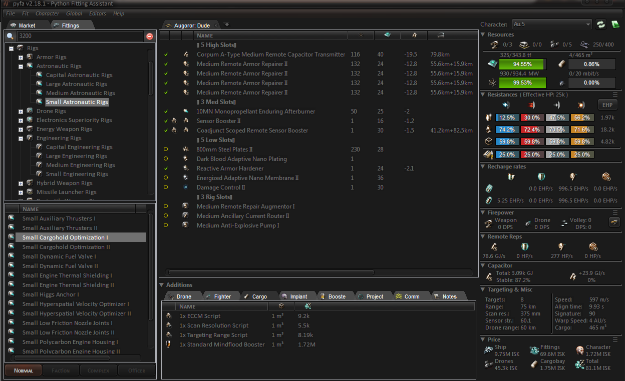Open the Global menu

coord(74,13)
